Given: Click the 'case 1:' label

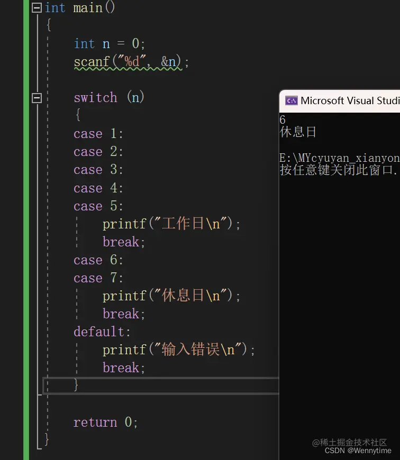Looking at the screenshot, I should click(98, 134).
